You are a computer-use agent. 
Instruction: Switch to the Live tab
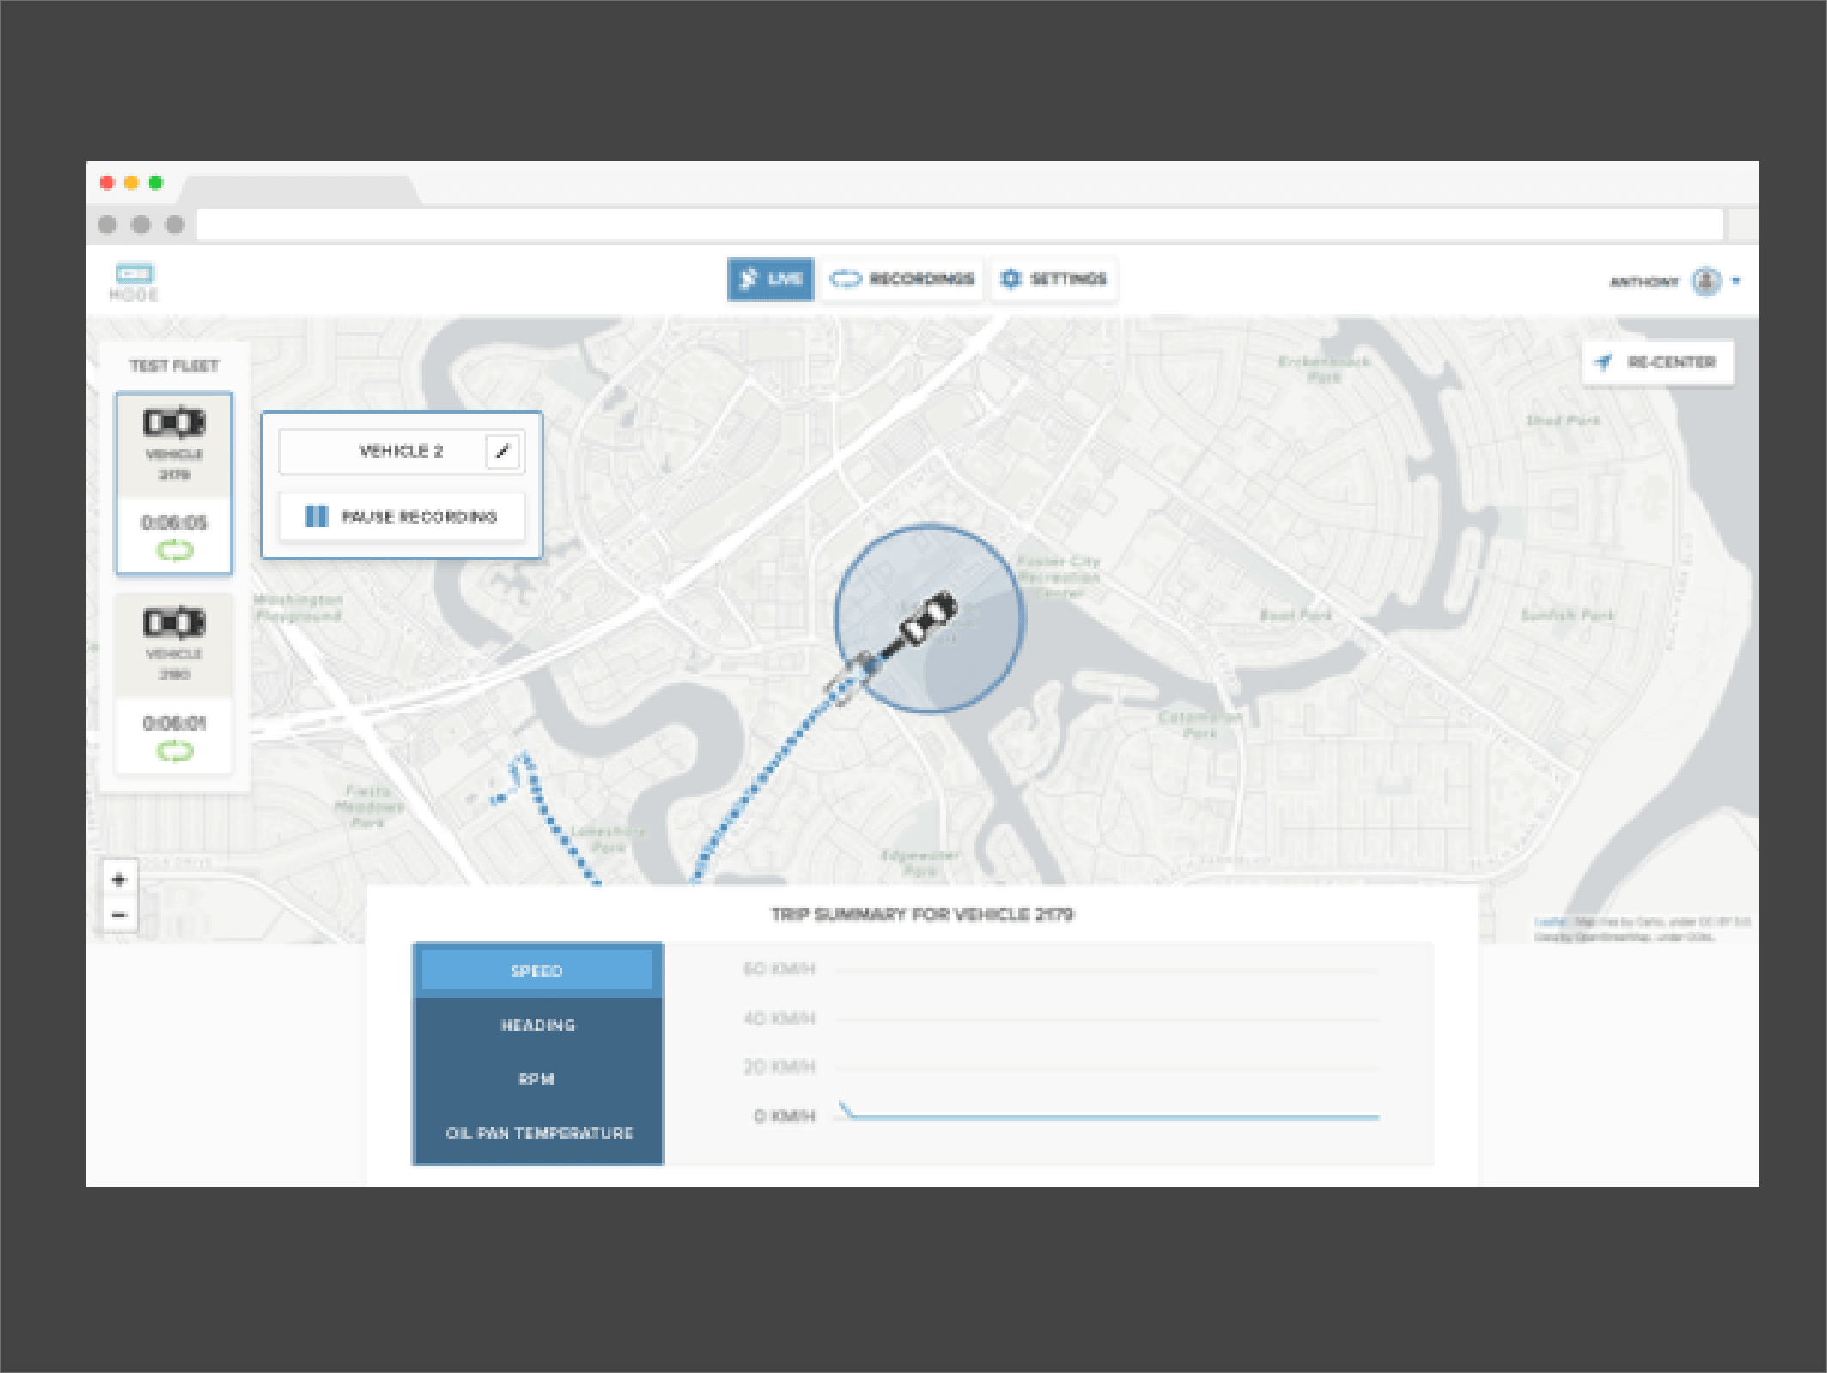coord(770,279)
